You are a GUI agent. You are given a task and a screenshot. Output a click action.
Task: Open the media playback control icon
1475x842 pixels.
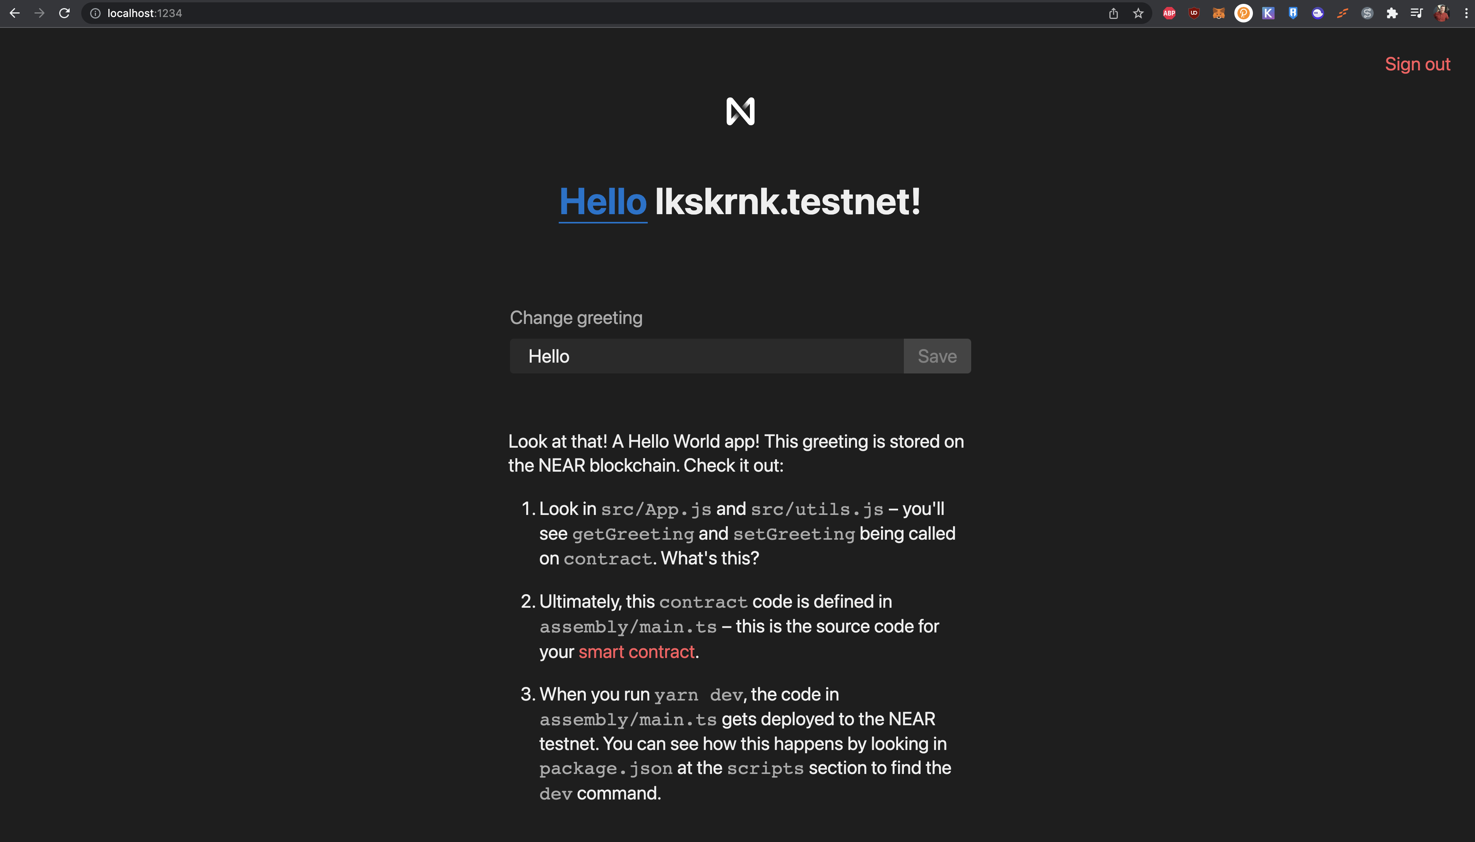click(1417, 13)
